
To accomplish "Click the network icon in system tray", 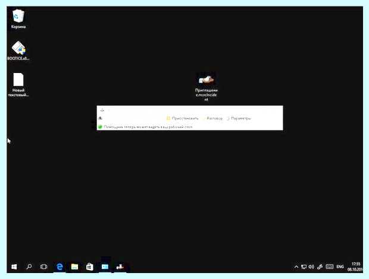I will click(x=304, y=267).
